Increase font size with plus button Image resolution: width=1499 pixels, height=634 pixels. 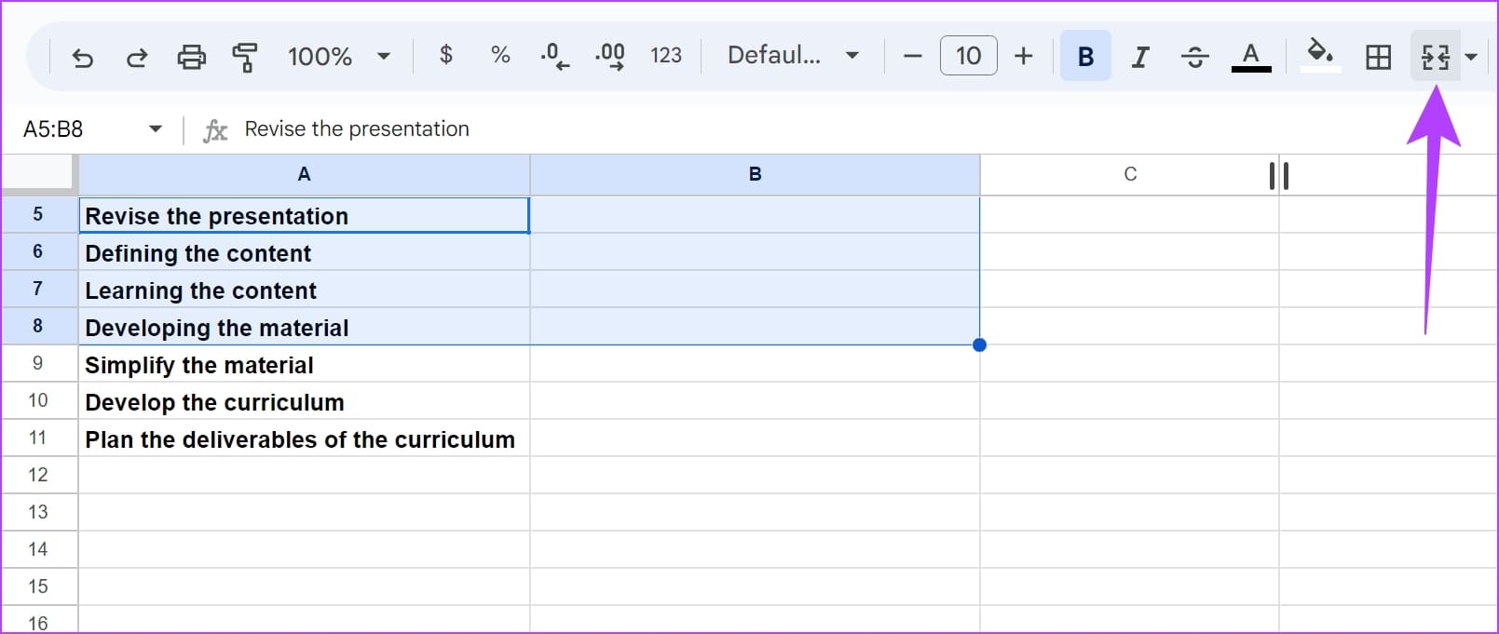coord(1024,56)
